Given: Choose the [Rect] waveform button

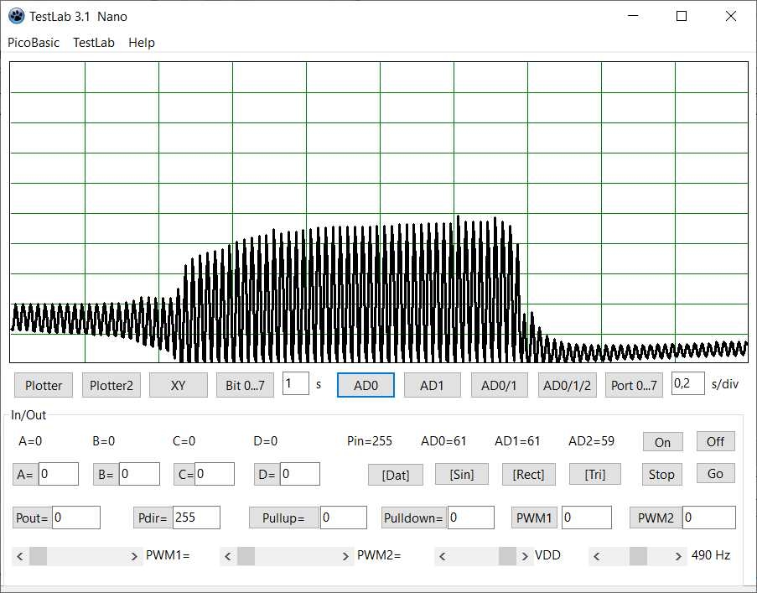Looking at the screenshot, I should (528, 474).
